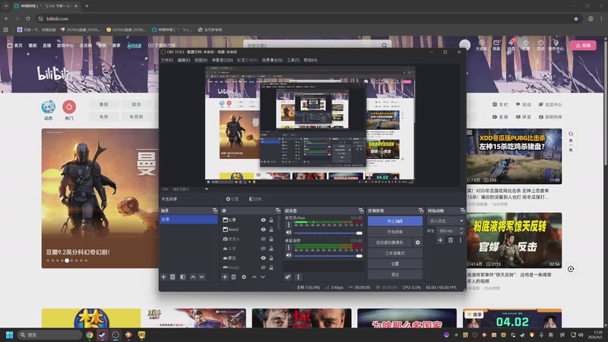Open bilibili 收藏 icon in header
This screenshot has width=608, height=342.
pos(526,45)
